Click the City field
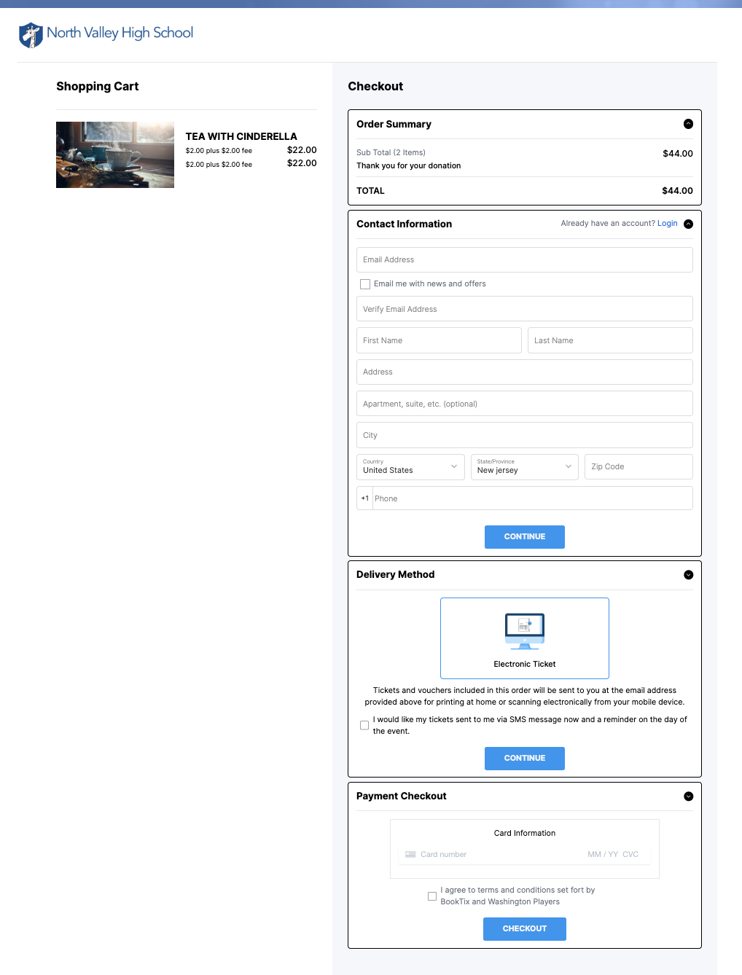 pyautogui.click(x=525, y=435)
